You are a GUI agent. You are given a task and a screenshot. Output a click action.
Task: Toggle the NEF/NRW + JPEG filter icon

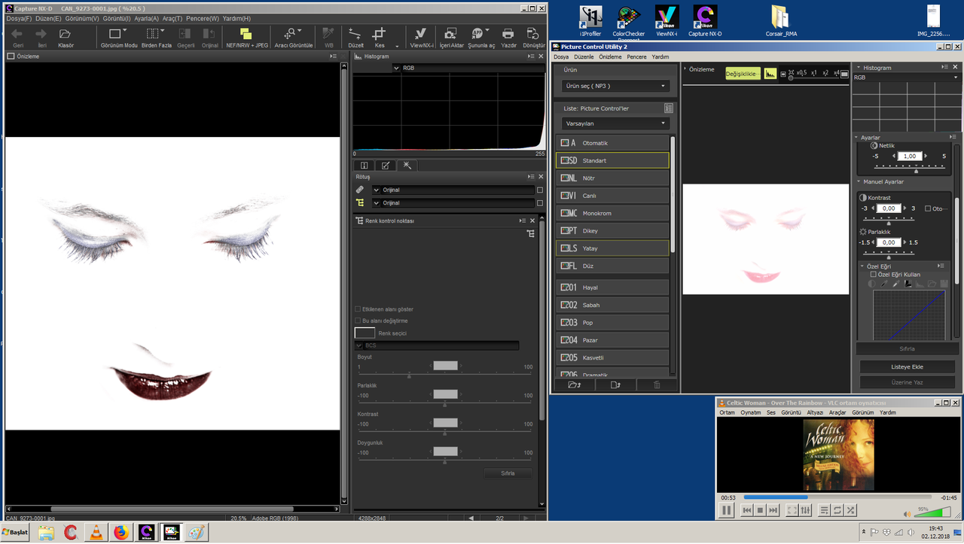[246, 34]
